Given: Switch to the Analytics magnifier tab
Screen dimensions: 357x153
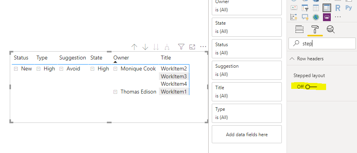Looking at the screenshot, I should [x=331, y=29].
